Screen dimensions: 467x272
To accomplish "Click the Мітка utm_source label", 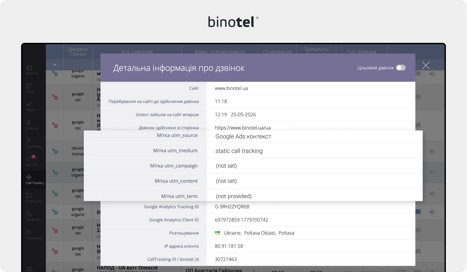I will [x=177, y=135].
